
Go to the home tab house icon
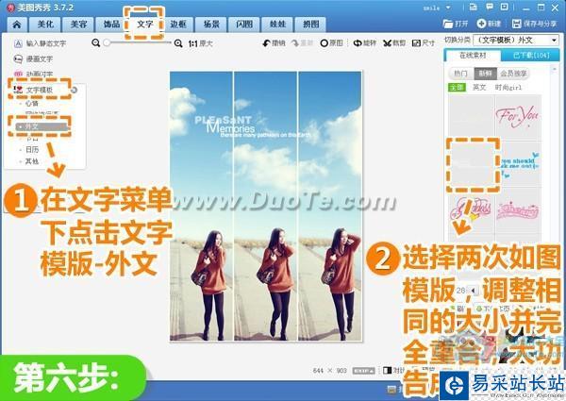(x=17, y=25)
